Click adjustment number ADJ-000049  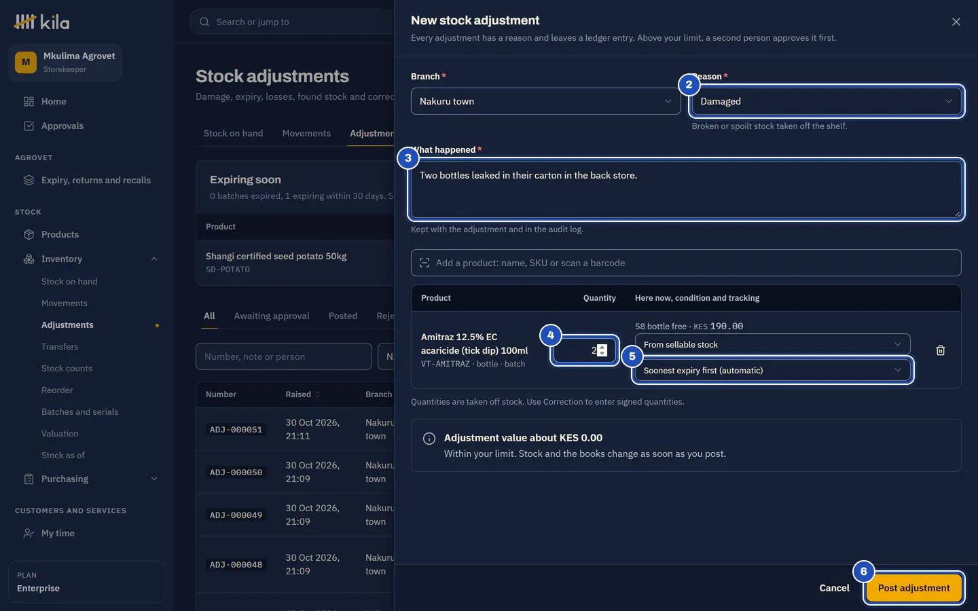point(236,515)
